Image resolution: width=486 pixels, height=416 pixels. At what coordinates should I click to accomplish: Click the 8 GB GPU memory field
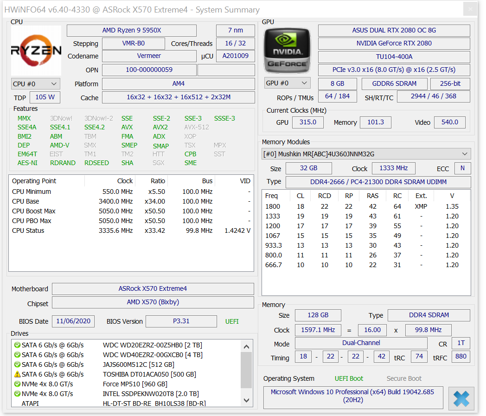click(338, 83)
